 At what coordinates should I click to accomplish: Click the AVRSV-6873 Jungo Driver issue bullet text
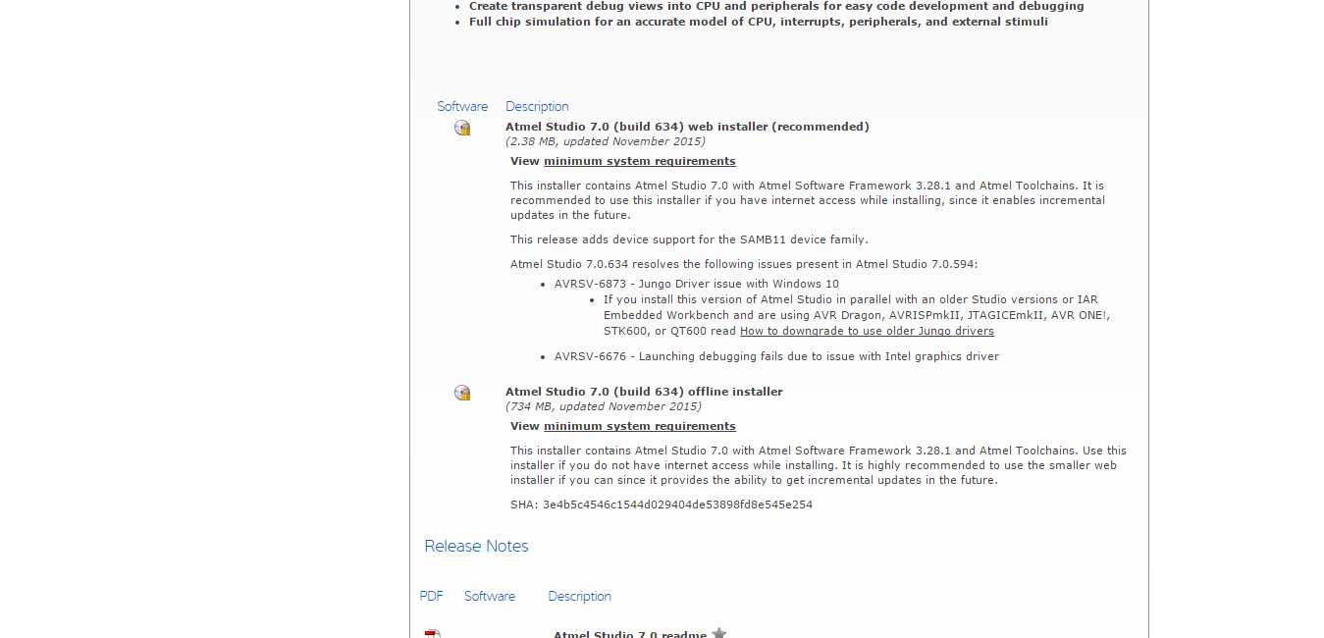[697, 283]
